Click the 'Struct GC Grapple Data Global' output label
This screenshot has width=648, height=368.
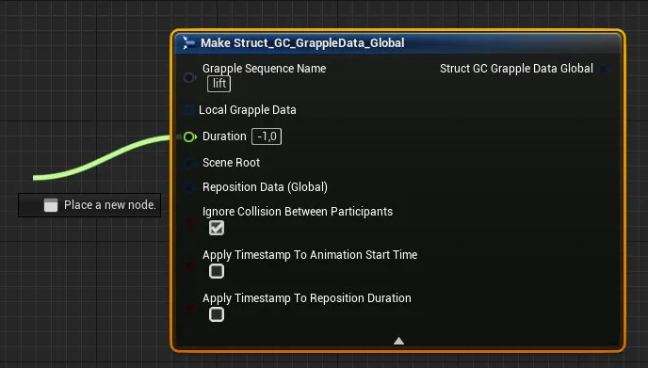pyautogui.click(x=516, y=69)
